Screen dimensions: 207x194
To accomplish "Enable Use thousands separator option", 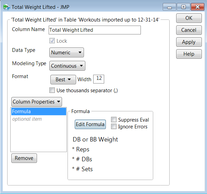I will (52, 91).
